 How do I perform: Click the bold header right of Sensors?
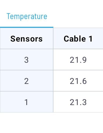(78, 39)
